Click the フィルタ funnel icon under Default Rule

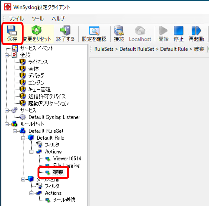39,145
